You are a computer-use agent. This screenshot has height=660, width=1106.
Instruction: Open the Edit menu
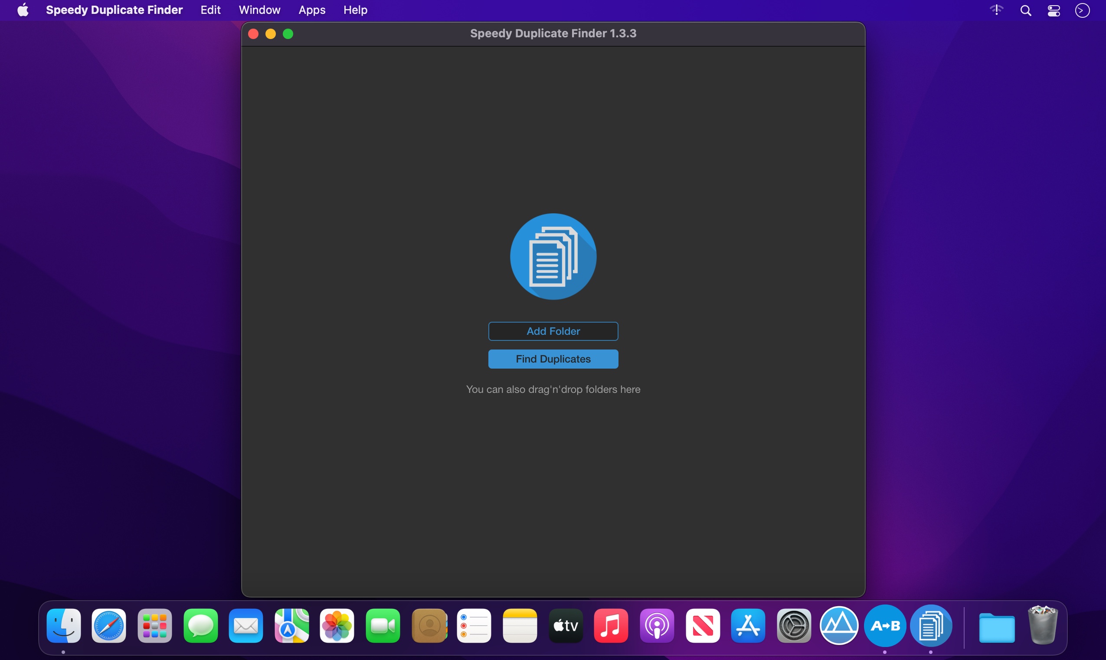tap(210, 10)
